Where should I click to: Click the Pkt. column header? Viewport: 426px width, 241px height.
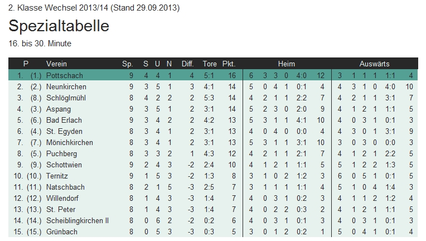pos(229,64)
